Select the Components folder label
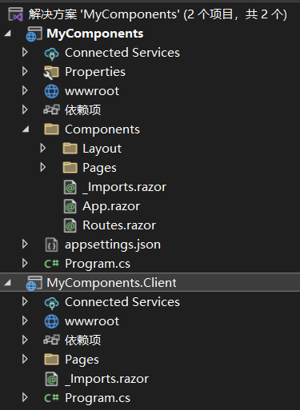The image size is (300, 410). (x=102, y=129)
